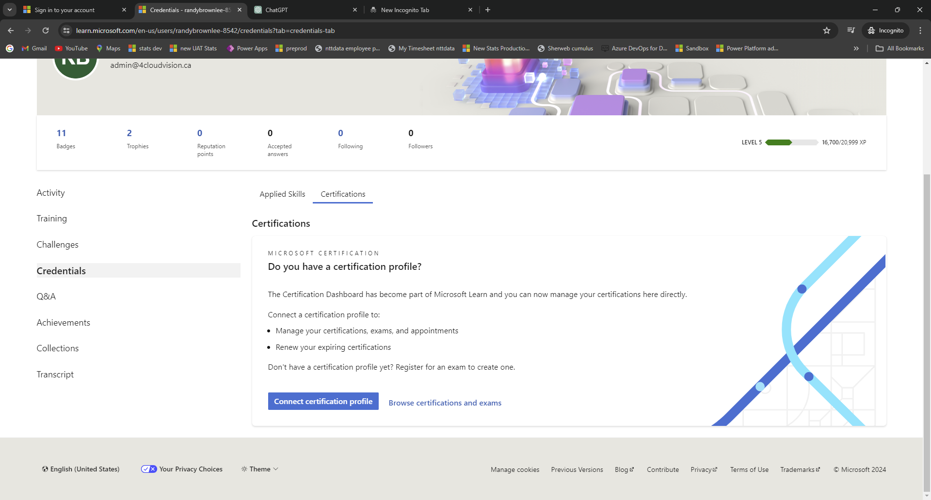Open Google Maps from the bookmarks bar
The height and width of the screenshot is (500, 931).
[x=108, y=48]
